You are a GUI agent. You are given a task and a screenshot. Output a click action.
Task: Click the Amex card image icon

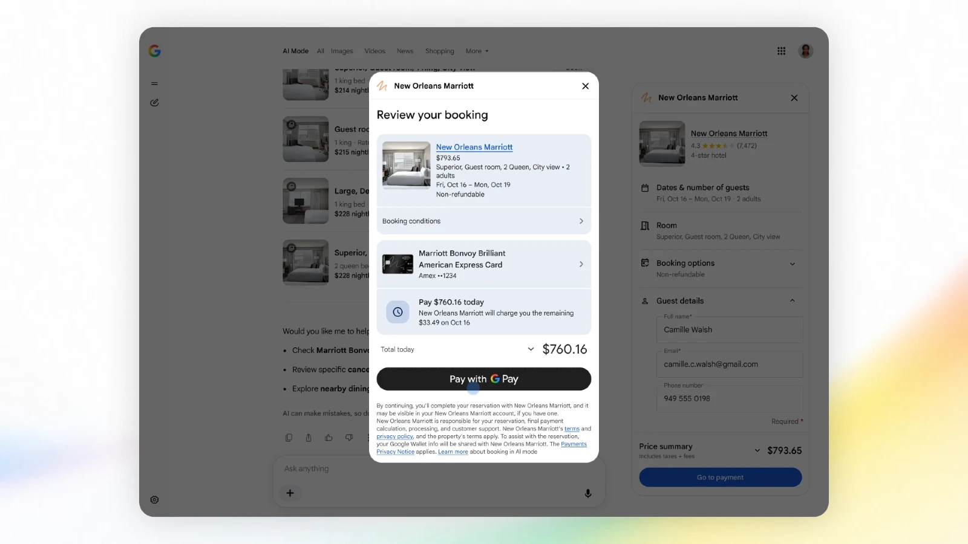(x=397, y=264)
